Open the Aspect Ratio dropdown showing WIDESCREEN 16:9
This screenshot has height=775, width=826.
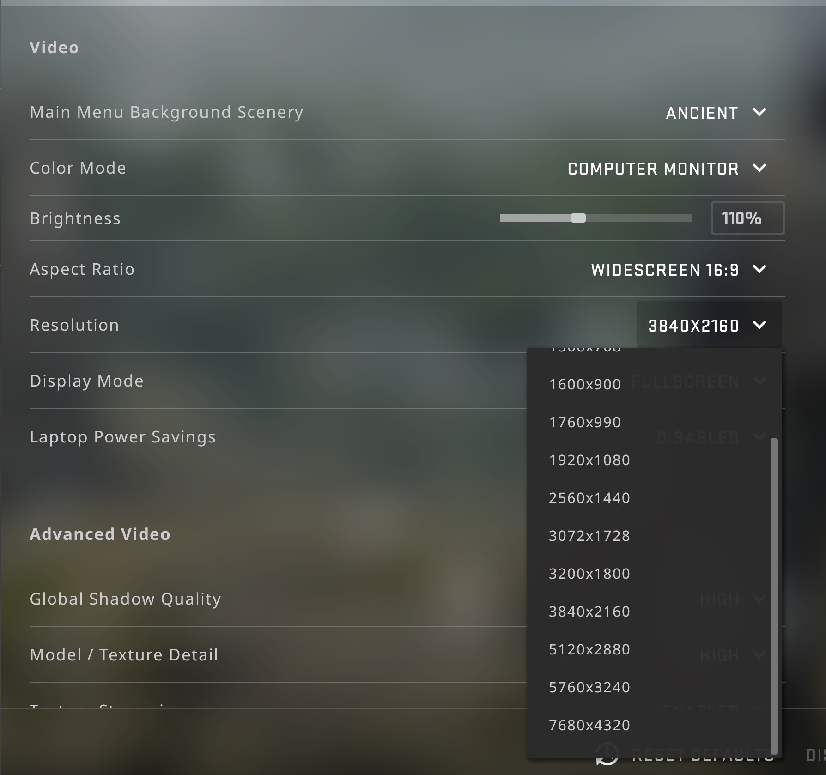(x=678, y=270)
